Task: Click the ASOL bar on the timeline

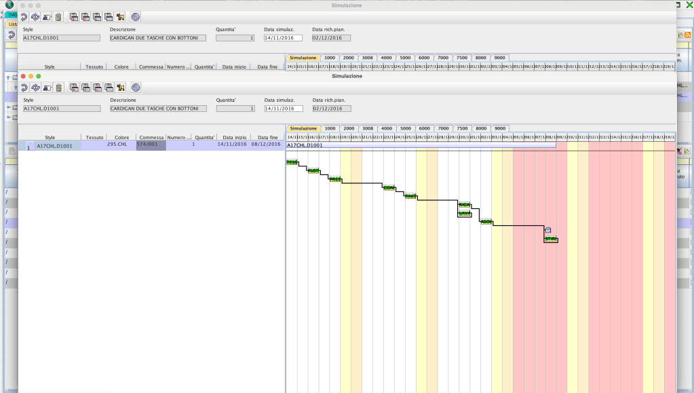Action: click(x=486, y=222)
